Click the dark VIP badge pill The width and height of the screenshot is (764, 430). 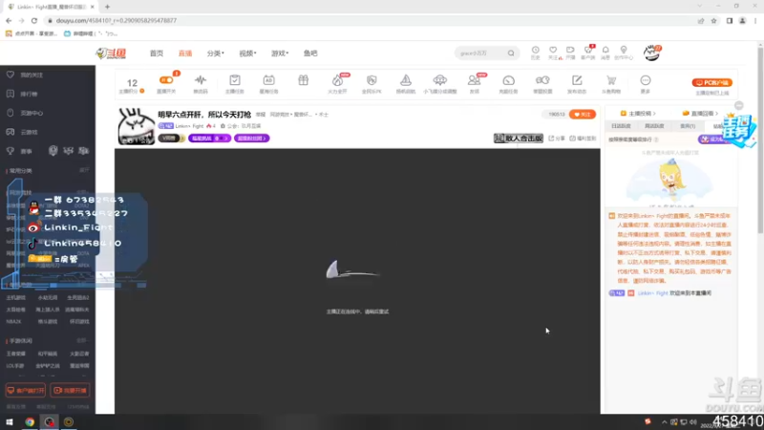172,139
